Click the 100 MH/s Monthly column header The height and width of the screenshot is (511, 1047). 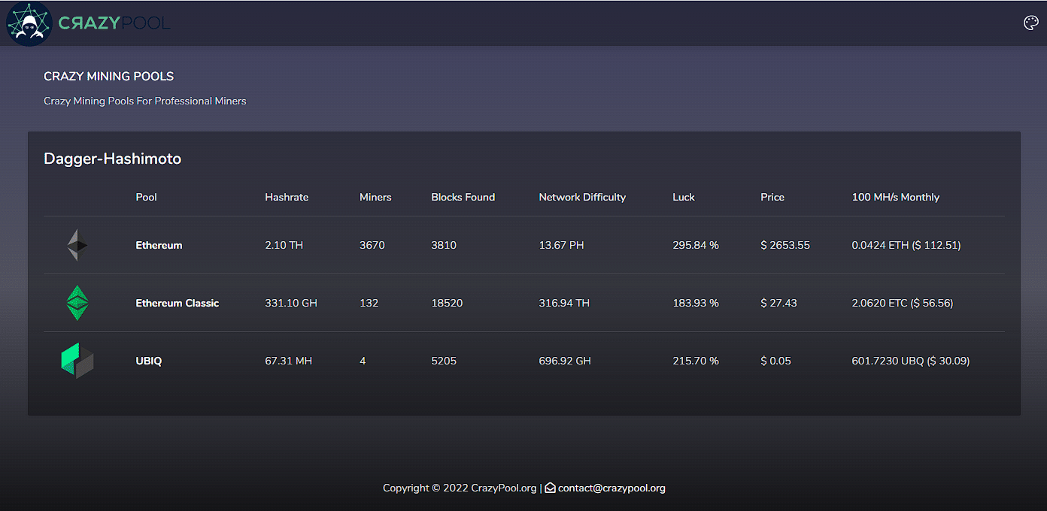point(896,197)
